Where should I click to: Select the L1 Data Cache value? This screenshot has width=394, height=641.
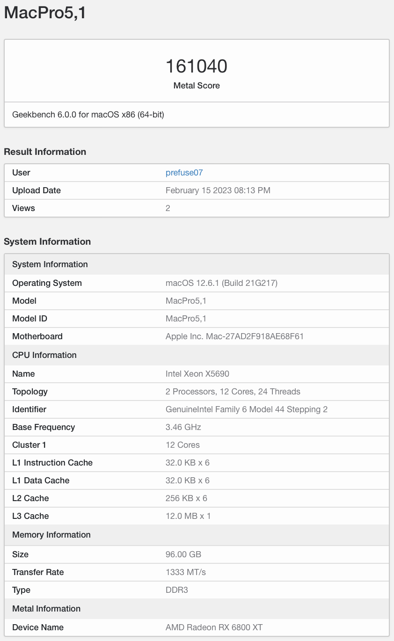click(188, 481)
